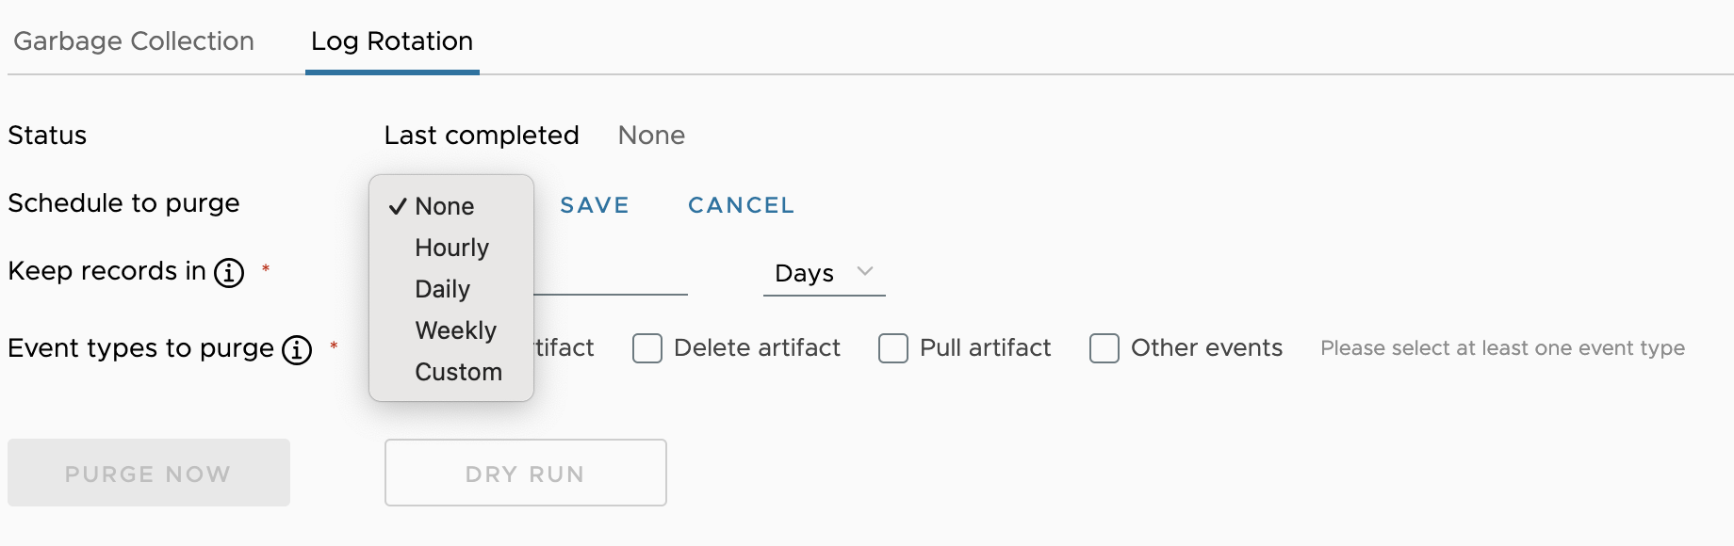The image size is (1734, 546).
Task: Select None in the schedule dropdown
Action: (443, 206)
